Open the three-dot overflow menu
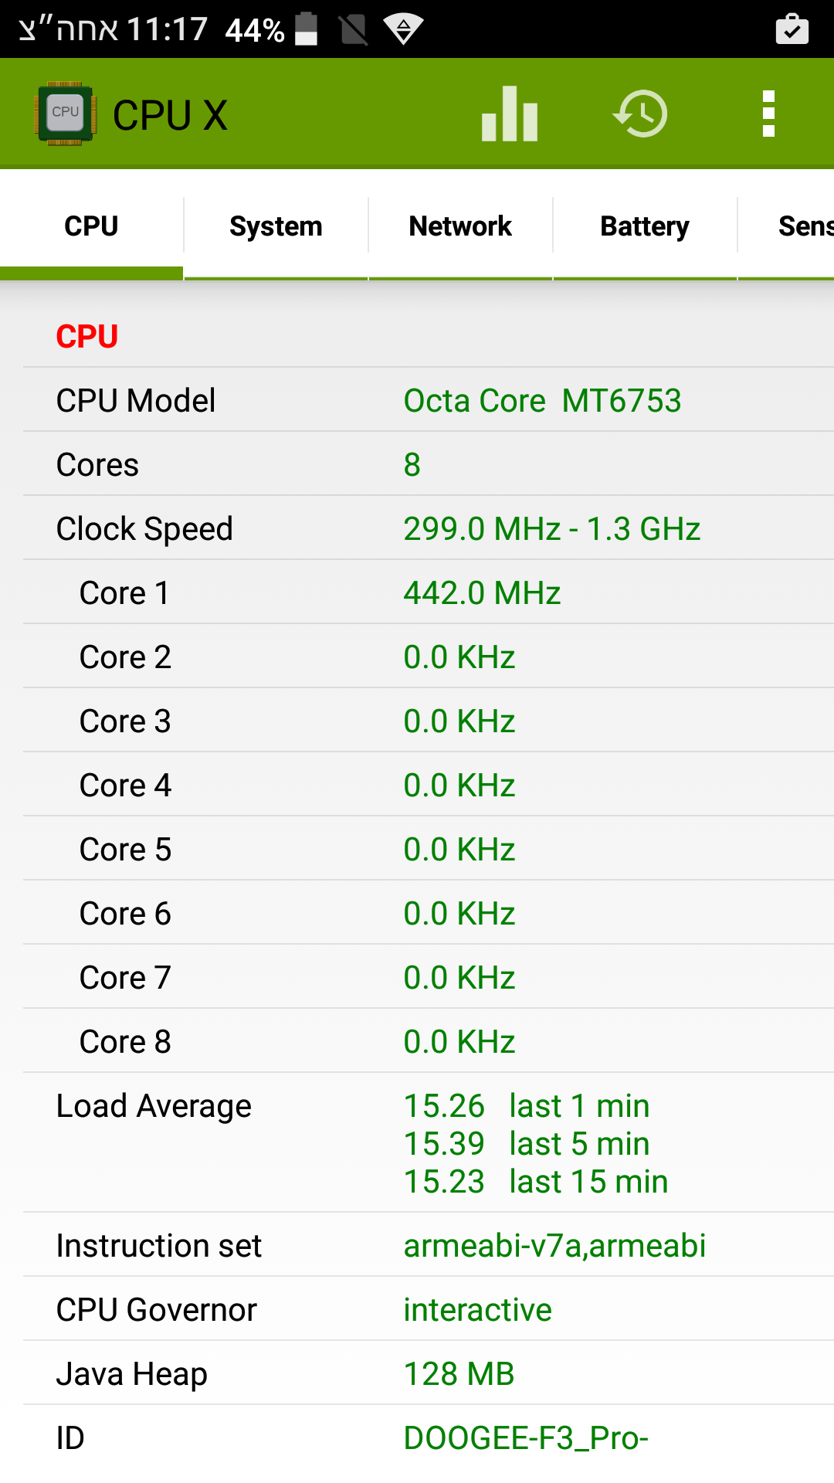The image size is (834, 1483). coord(768,114)
